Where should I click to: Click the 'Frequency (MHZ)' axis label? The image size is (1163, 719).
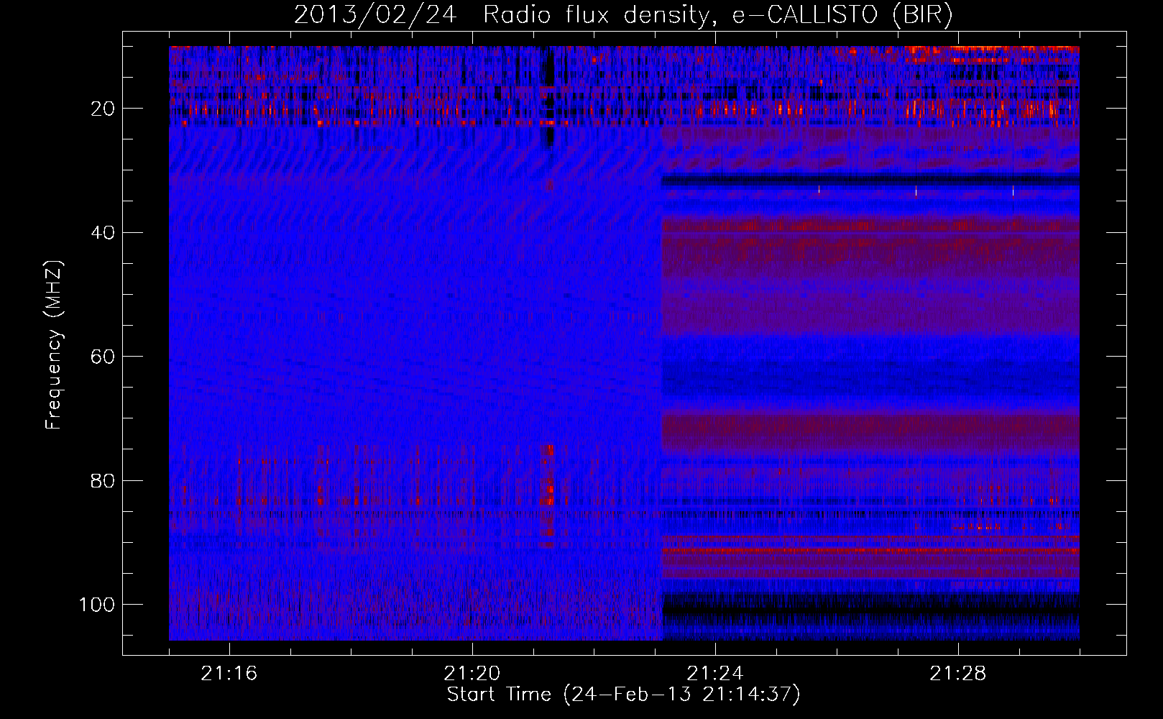click(x=54, y=345)
